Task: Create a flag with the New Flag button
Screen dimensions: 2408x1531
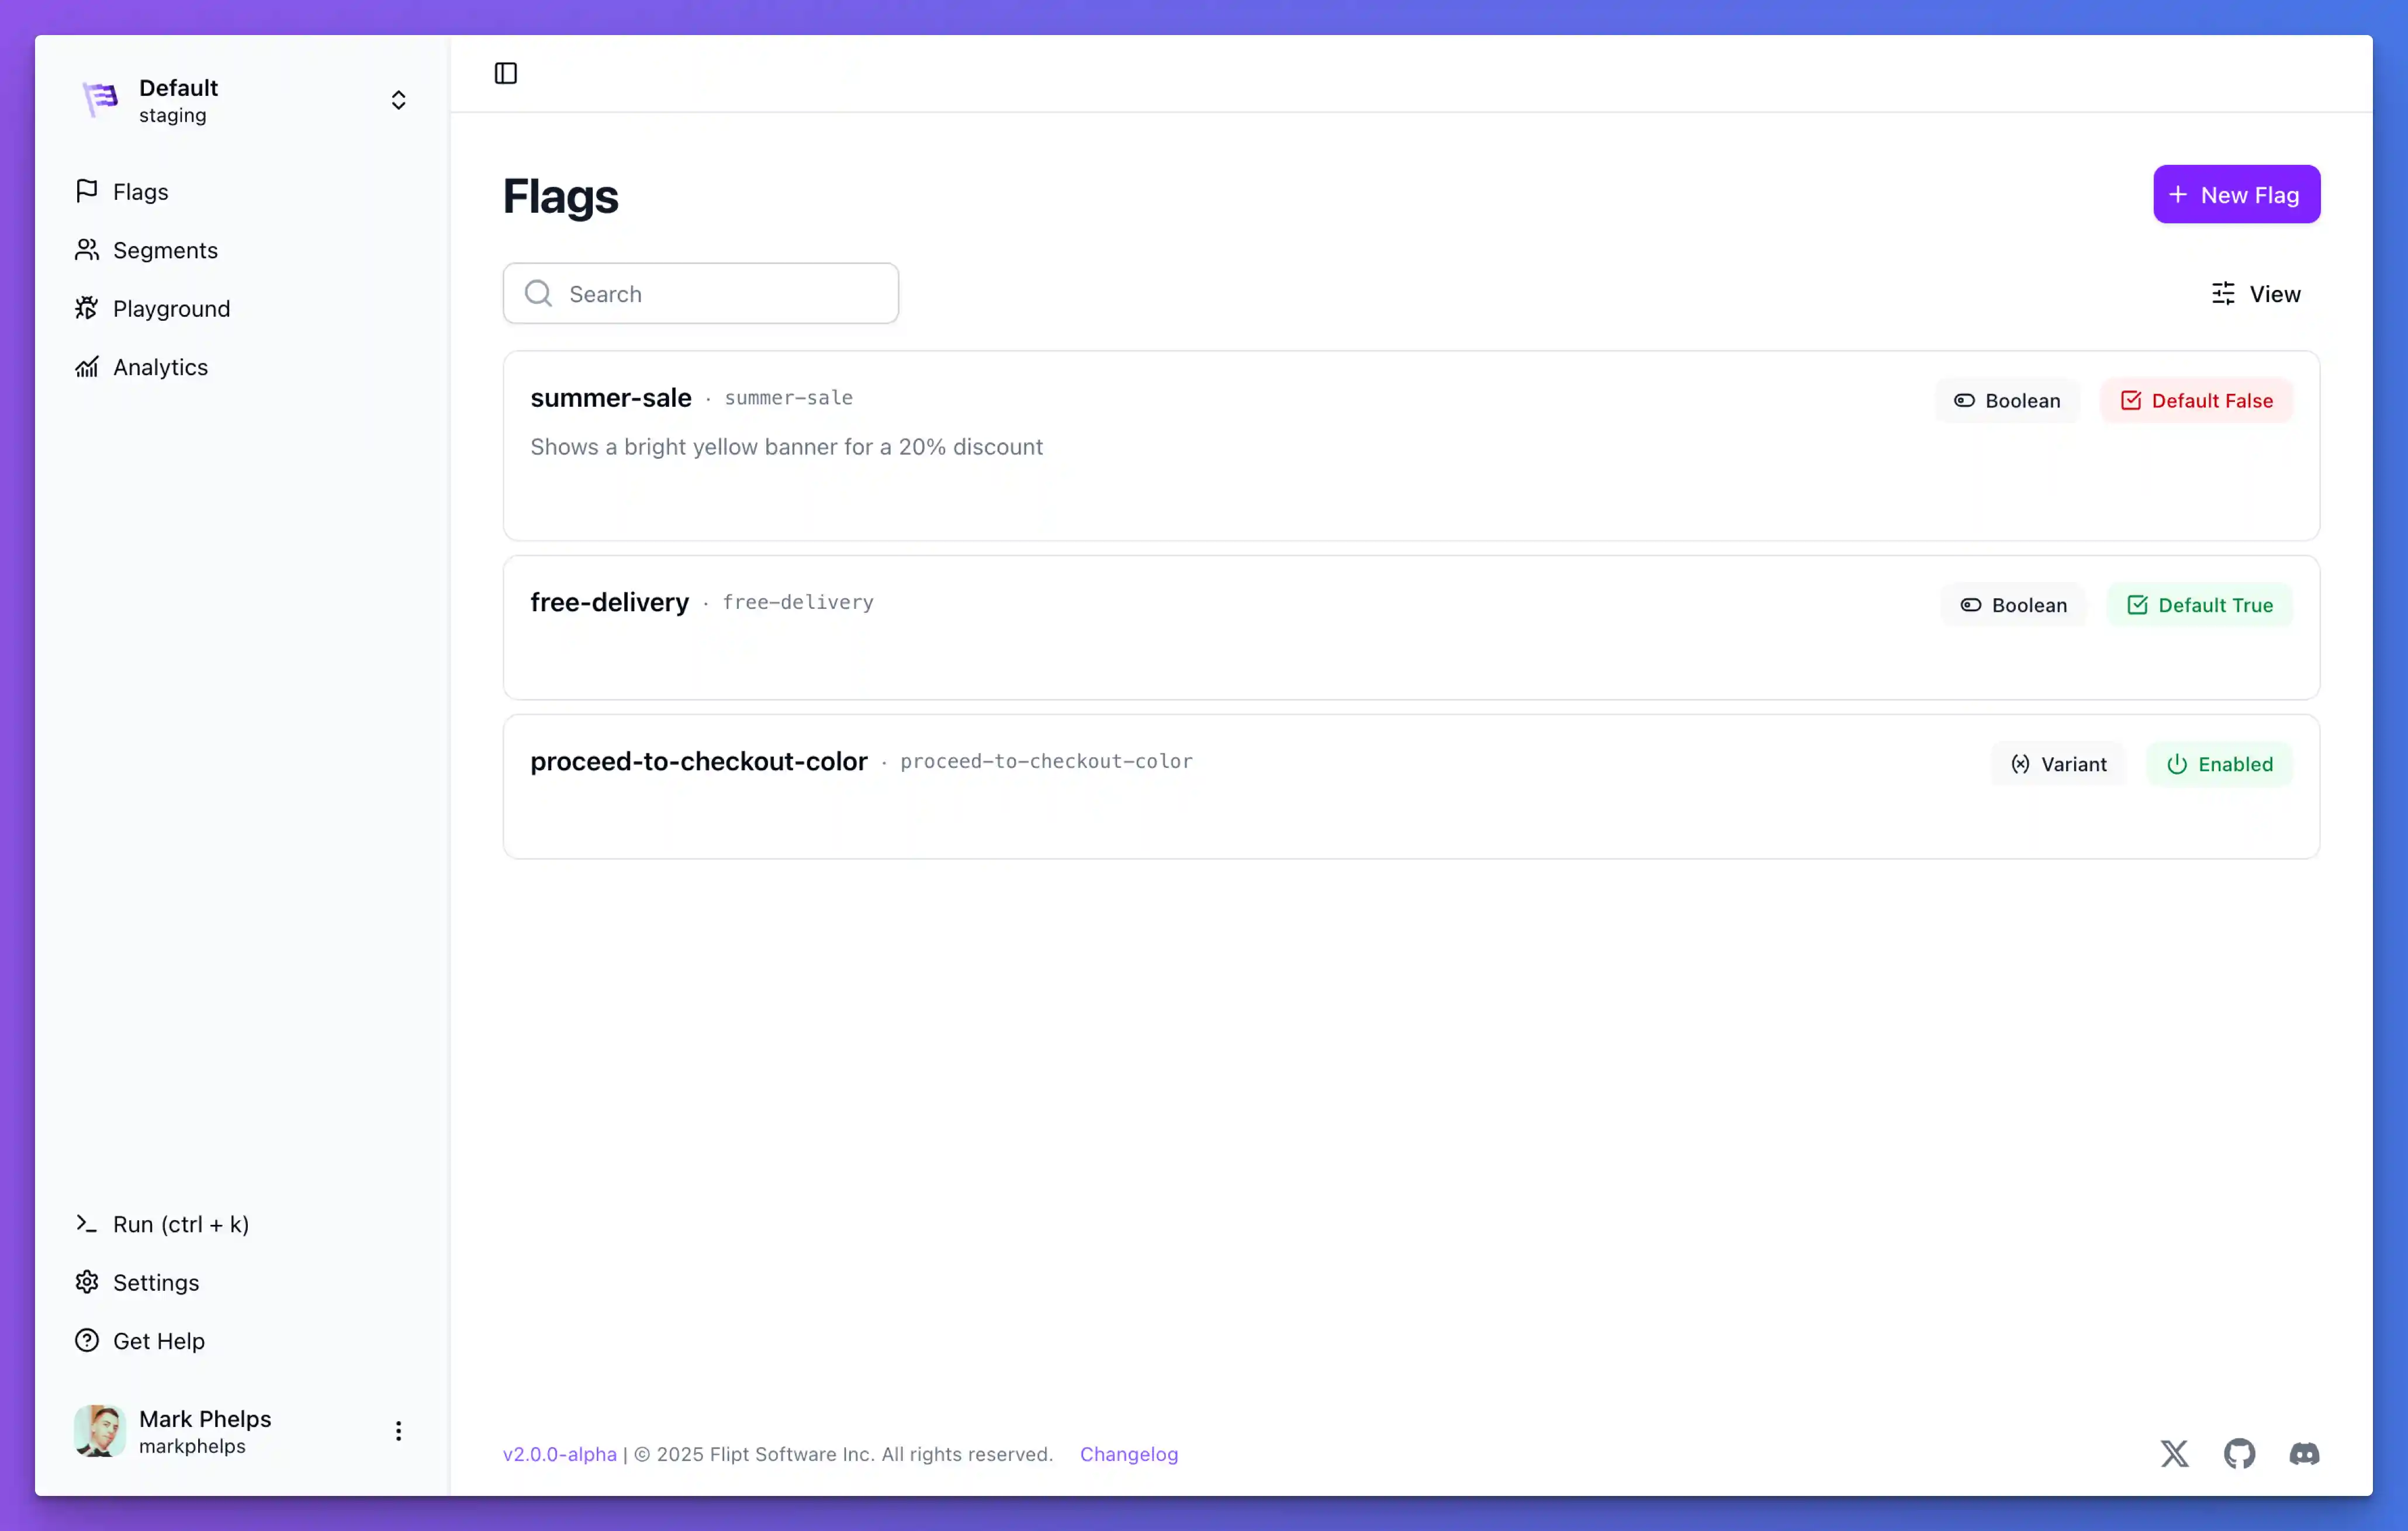Action: click(x=2236, y=194)
